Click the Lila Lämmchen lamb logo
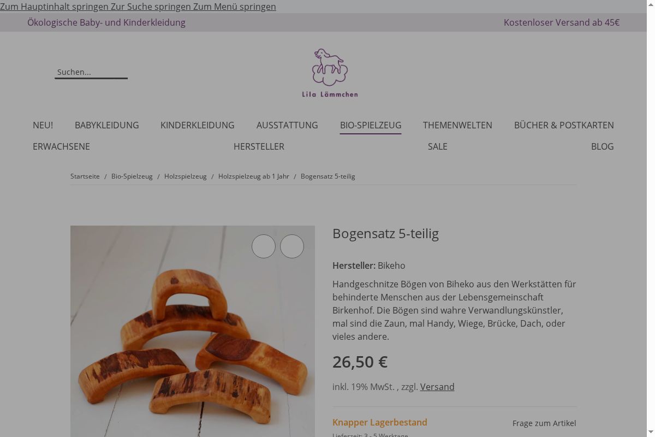 click(330, 73)
